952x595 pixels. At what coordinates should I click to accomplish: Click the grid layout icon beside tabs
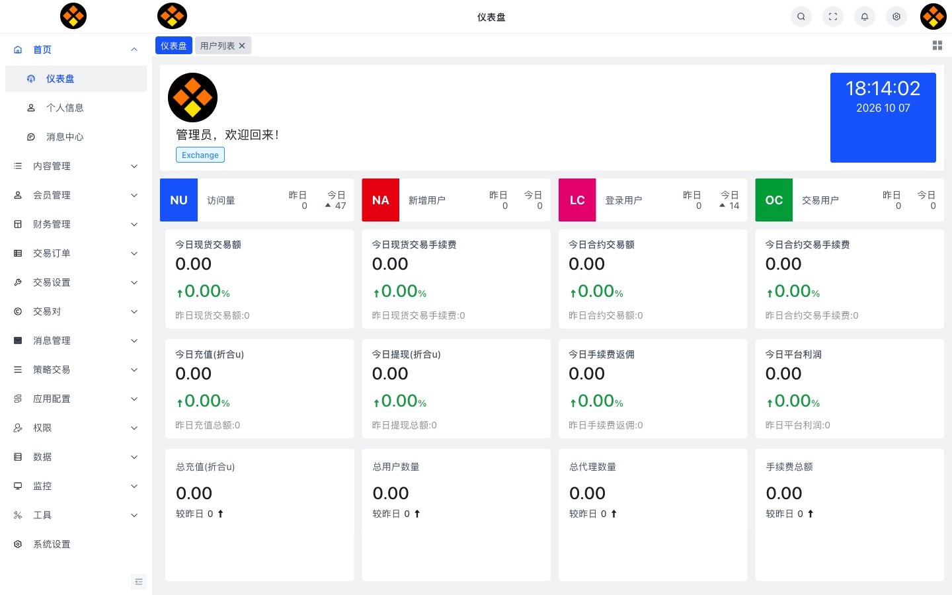(x=937, y=46)
